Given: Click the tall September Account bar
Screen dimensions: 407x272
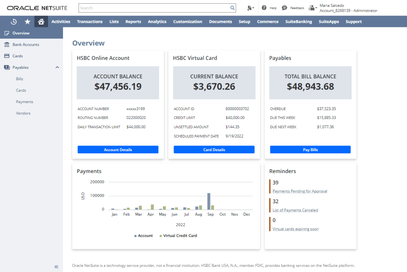Looking at the screenshot, I should pos(209,201).
